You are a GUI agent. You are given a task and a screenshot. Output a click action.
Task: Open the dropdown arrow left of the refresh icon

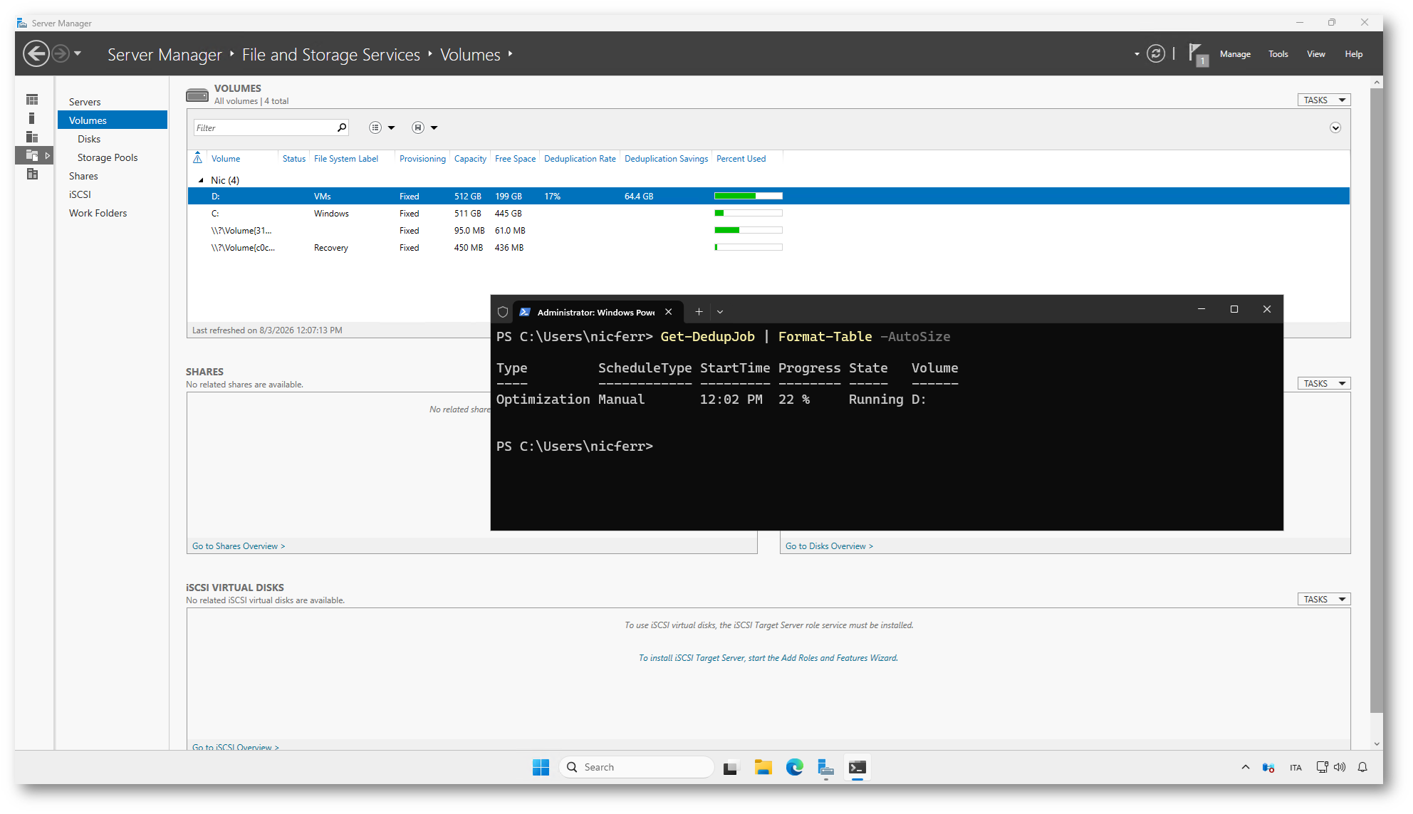tap(1137, 54)
